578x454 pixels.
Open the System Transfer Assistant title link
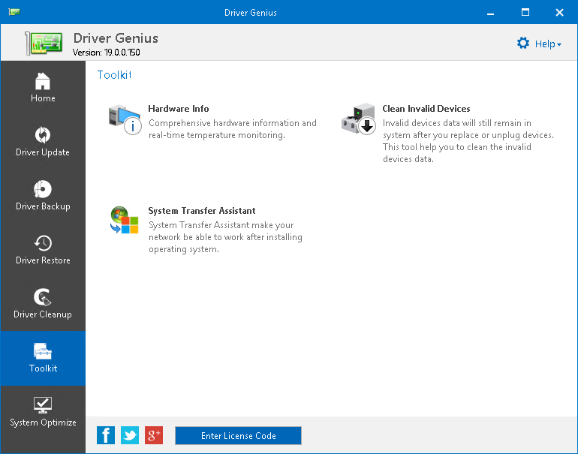pos(202,211)
